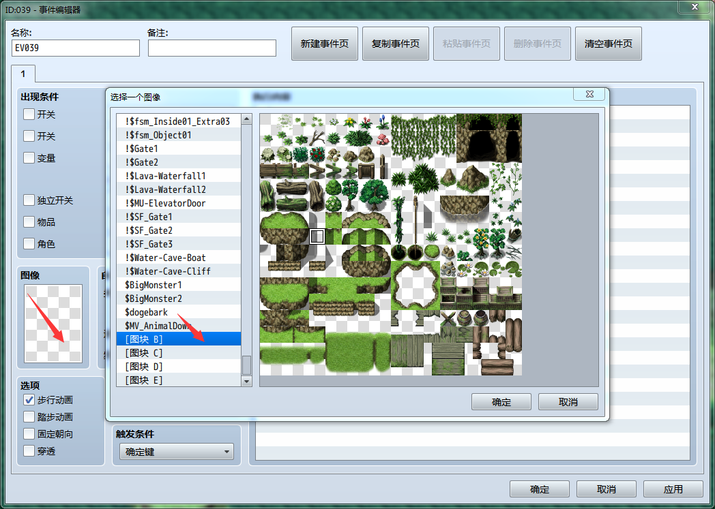Cancel image selection with 取消 in dialog
This screenshot has width=715, height=509.
pyautogui.click(x=568, y=402)
